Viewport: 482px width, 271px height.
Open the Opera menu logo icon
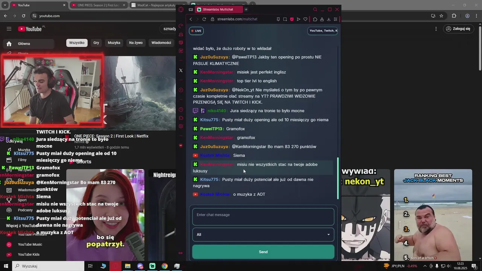coord(181,9)
